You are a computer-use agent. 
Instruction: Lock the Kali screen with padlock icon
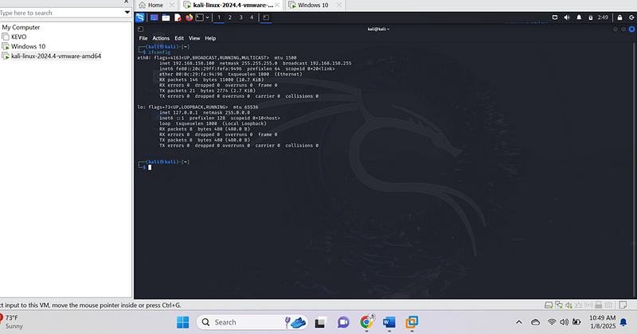coord(619,17)
